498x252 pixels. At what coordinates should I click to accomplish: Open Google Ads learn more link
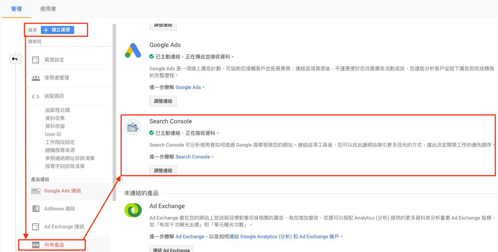[188, 87]
